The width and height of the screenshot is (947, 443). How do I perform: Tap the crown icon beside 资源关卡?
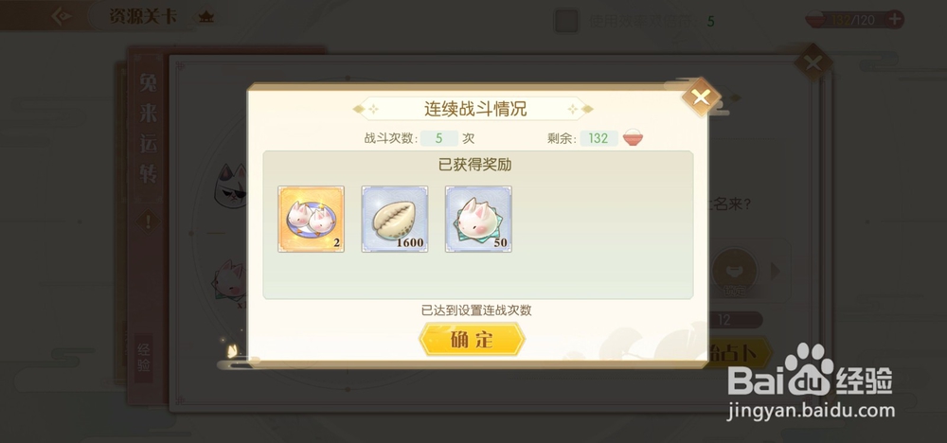pos(206,17)
